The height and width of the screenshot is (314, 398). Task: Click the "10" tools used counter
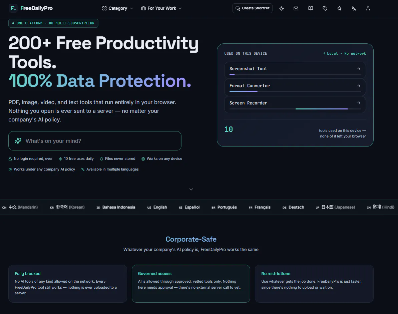click(229, 129)
